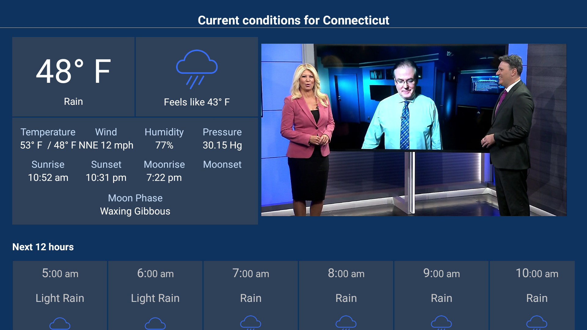Image resolution: width=587 pixels, height=330 pixels.
Task: Pick the 8:00 am time label
Action: 346,273
